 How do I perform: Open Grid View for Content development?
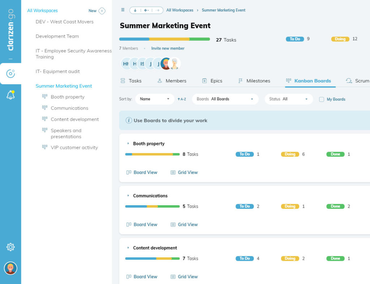point(184,276)
